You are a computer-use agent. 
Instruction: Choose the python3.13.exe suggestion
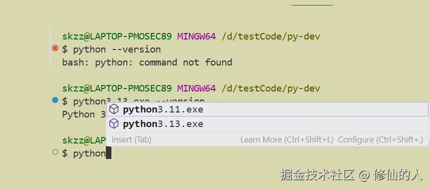267,123
